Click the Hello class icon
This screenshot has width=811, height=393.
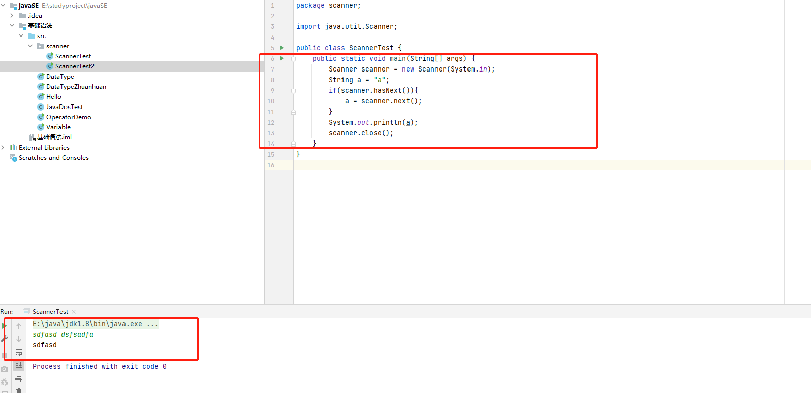point(41,97)
